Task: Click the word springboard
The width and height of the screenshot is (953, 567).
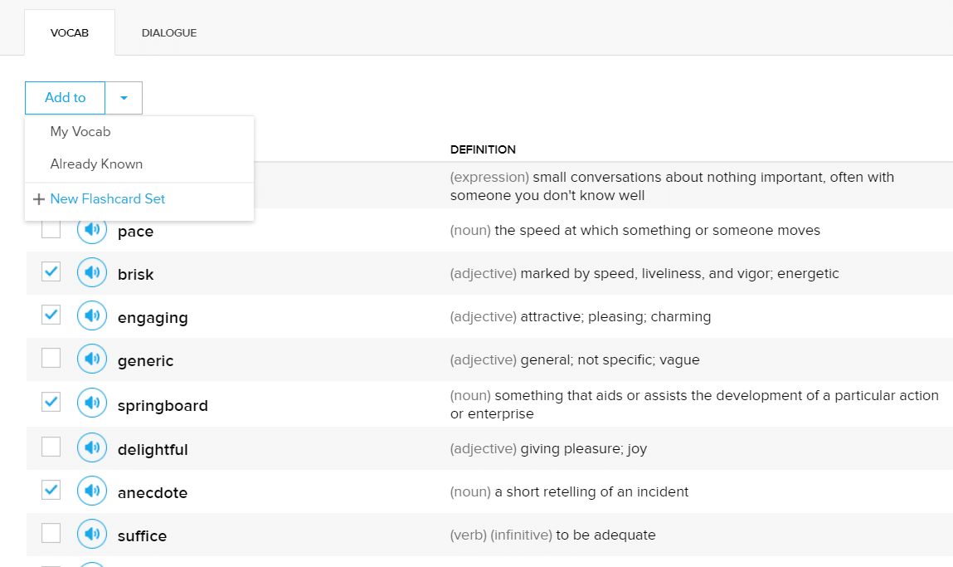Action: pos(163,405)
